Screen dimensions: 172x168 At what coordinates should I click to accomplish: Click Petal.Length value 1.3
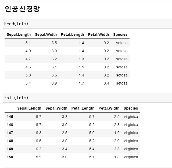point(81,59)
